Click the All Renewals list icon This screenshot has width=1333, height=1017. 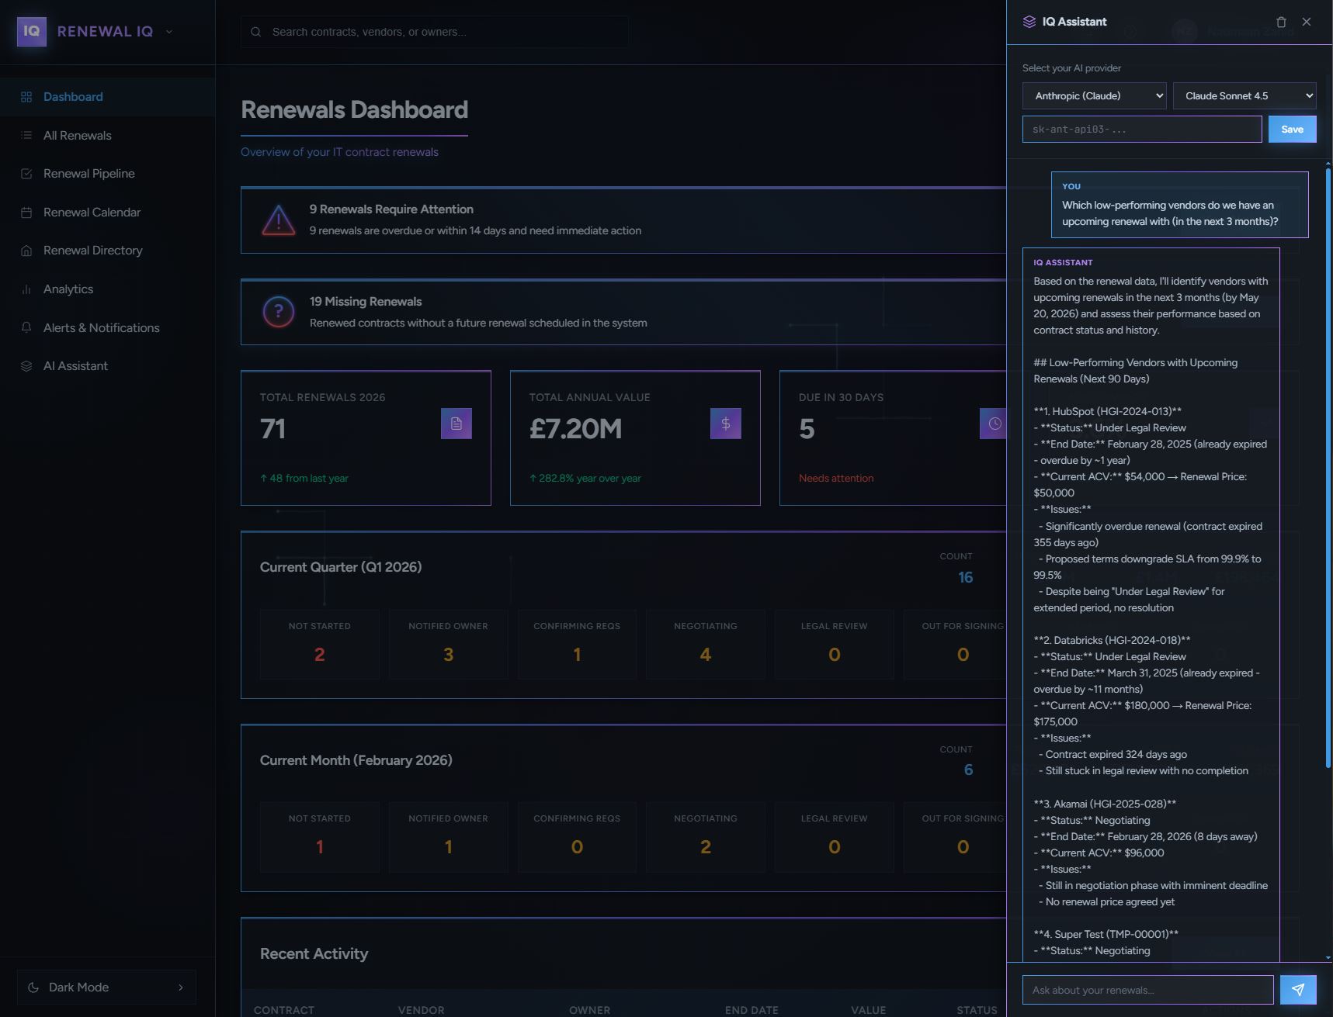pos(26,135)
